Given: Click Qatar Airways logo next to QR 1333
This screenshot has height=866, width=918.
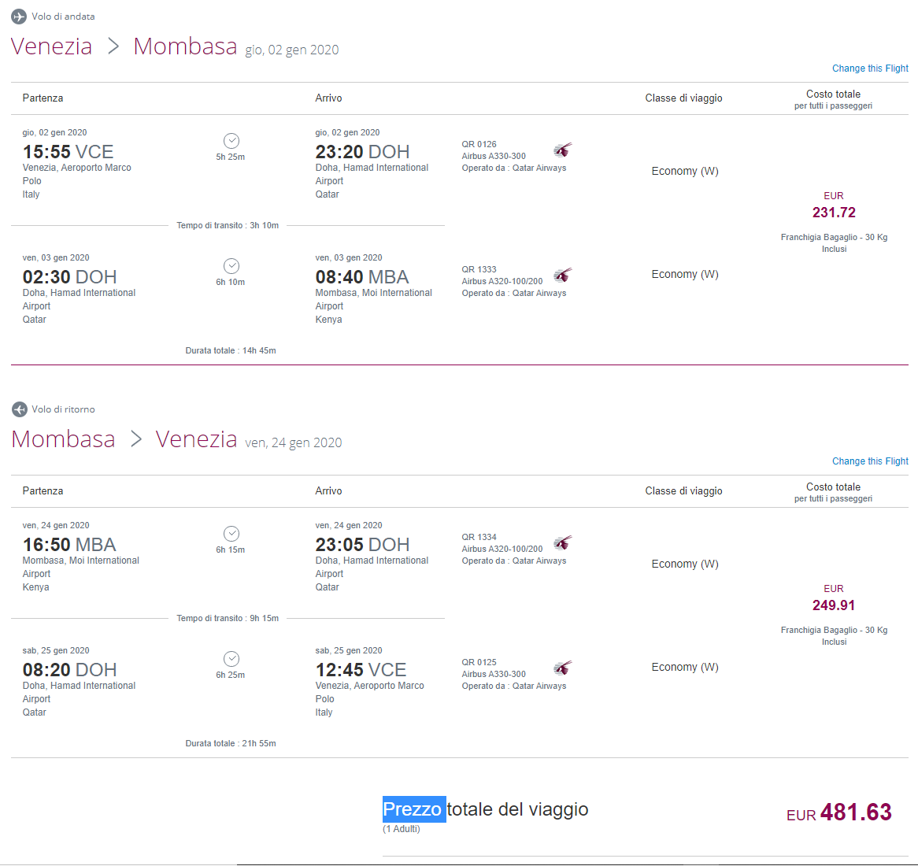Looking at the screenshot, I should (x=563, y=276).
